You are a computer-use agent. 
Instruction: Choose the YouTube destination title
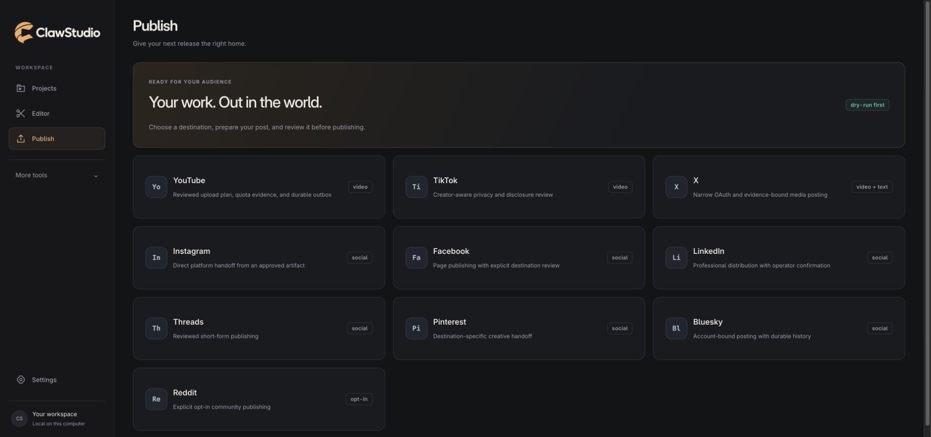(x=189, y=181)
